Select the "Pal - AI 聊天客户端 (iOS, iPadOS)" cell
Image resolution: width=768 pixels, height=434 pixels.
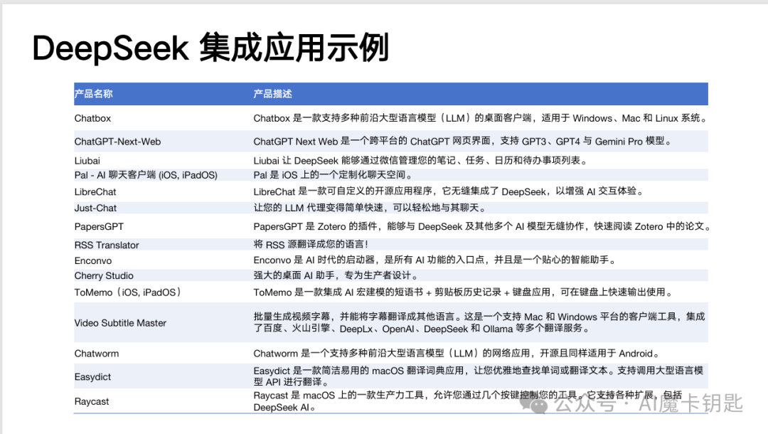146,175
